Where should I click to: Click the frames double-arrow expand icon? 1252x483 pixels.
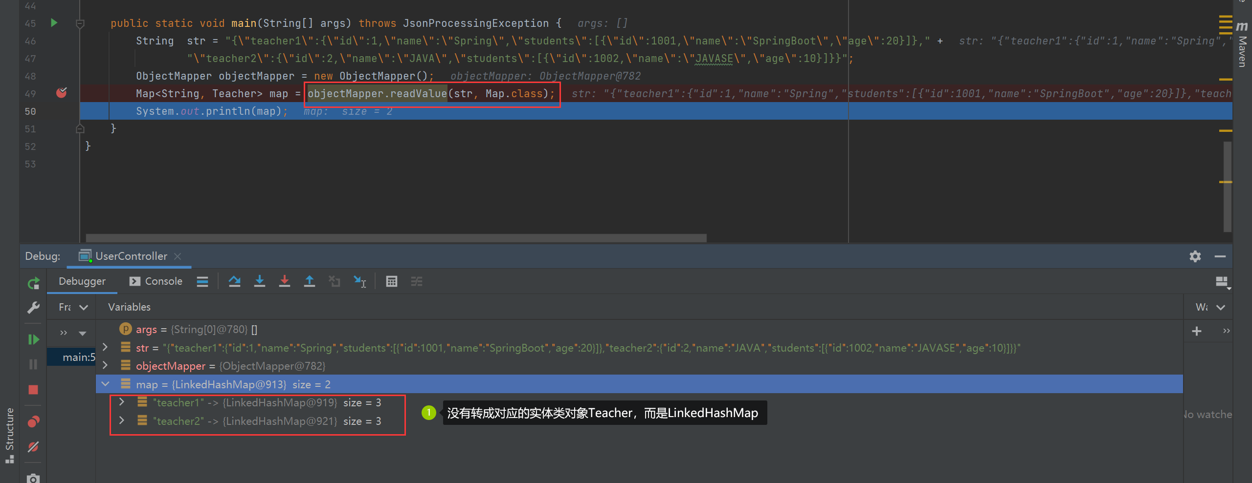[x=64, y=333]
